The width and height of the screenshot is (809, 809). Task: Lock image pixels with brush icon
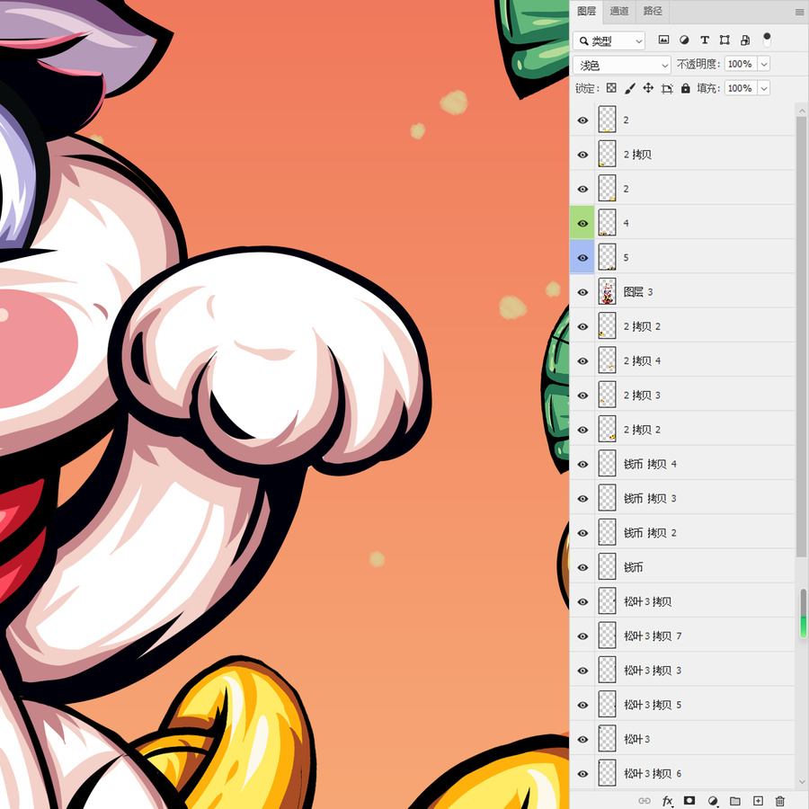[x=629, y=88]
